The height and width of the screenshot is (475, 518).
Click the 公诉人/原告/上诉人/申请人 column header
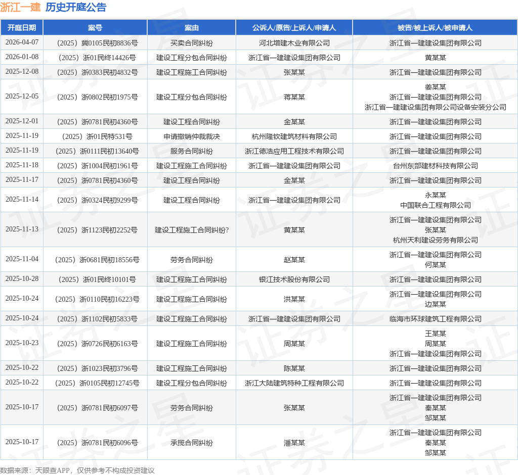(x=294, y=28)
